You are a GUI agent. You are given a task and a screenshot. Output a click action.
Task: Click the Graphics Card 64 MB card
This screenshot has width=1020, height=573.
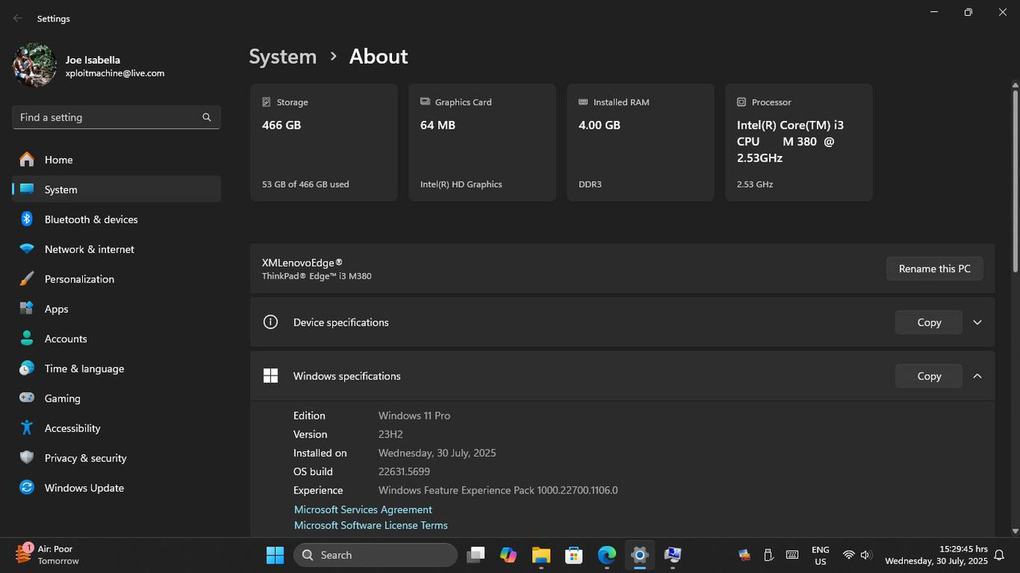click(482, 142)
